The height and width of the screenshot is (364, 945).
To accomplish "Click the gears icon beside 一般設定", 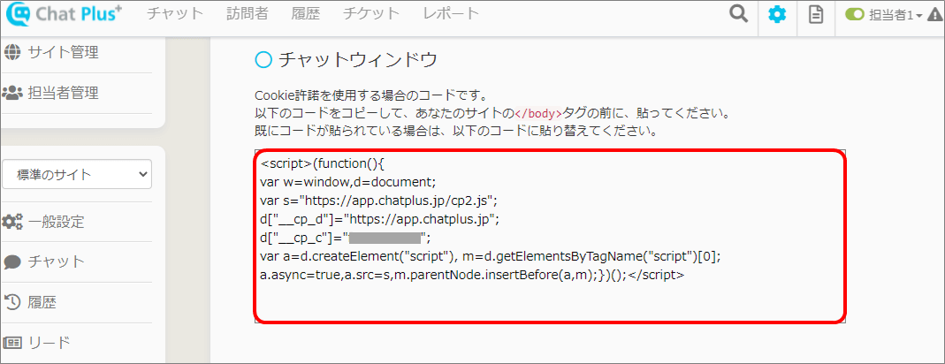I will (x=12, y=222).
